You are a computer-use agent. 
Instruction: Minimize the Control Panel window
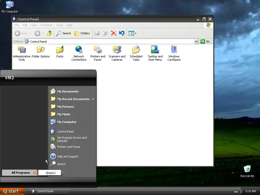click(198, 19)
